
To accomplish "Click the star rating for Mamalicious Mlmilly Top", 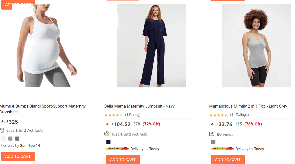I will 218,115.
